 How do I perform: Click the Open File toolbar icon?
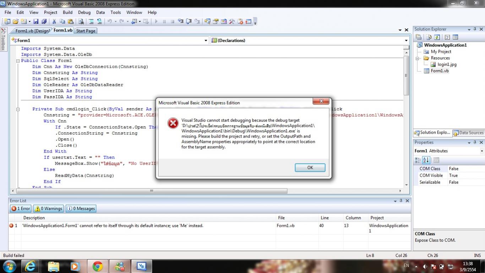point(16,21)
